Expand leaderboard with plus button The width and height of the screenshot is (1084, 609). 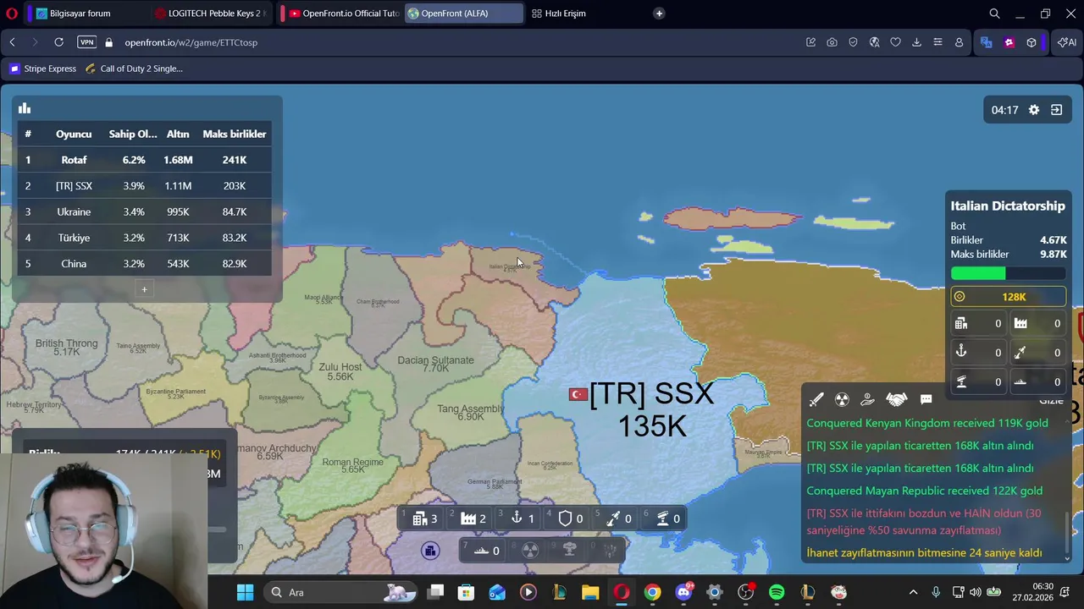pos(144,290)
